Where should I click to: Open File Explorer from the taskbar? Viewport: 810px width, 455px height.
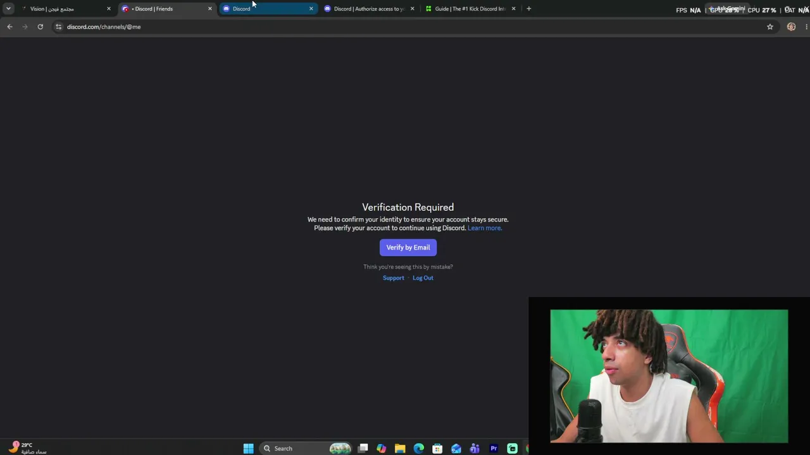pos(400,449)
